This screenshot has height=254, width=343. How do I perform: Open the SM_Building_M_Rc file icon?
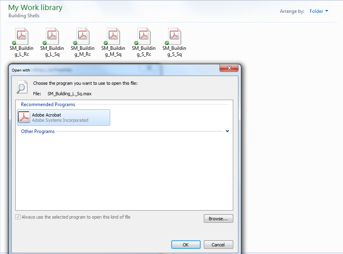tap(82, 35)
